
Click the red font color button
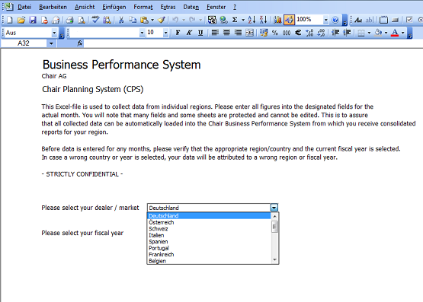pos(395,33)
